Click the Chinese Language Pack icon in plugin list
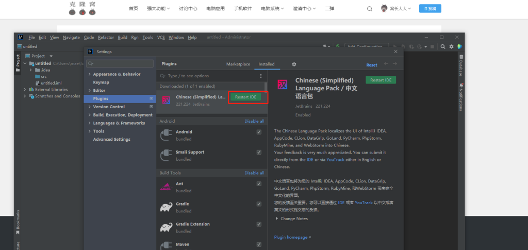 tap(167, 101)
